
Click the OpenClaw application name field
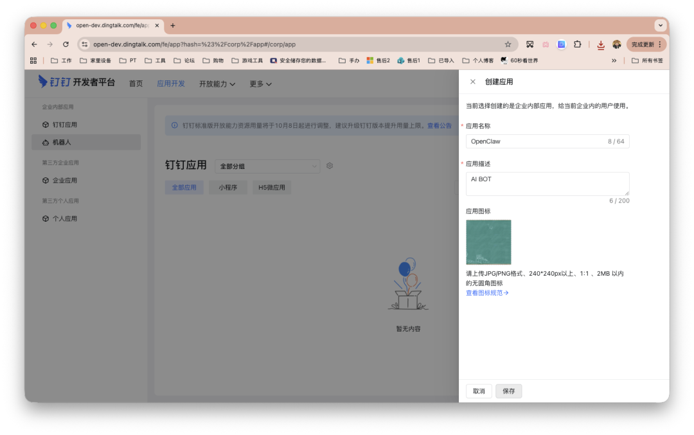click(546, 141)
